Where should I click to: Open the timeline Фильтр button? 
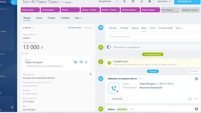pos(194,71)
